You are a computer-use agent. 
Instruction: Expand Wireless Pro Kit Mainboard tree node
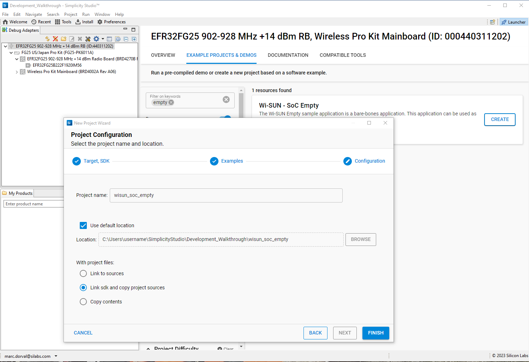[17, 72]
